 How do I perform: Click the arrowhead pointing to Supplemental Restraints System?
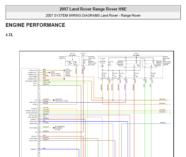pos(54,128)
